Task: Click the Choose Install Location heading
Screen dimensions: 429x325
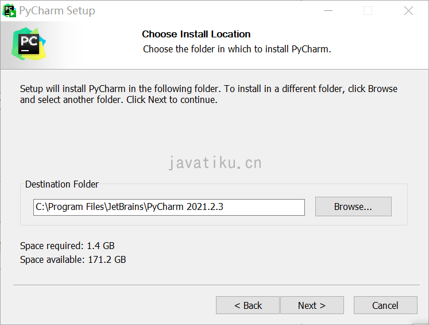Action: (x=196, y=34)
